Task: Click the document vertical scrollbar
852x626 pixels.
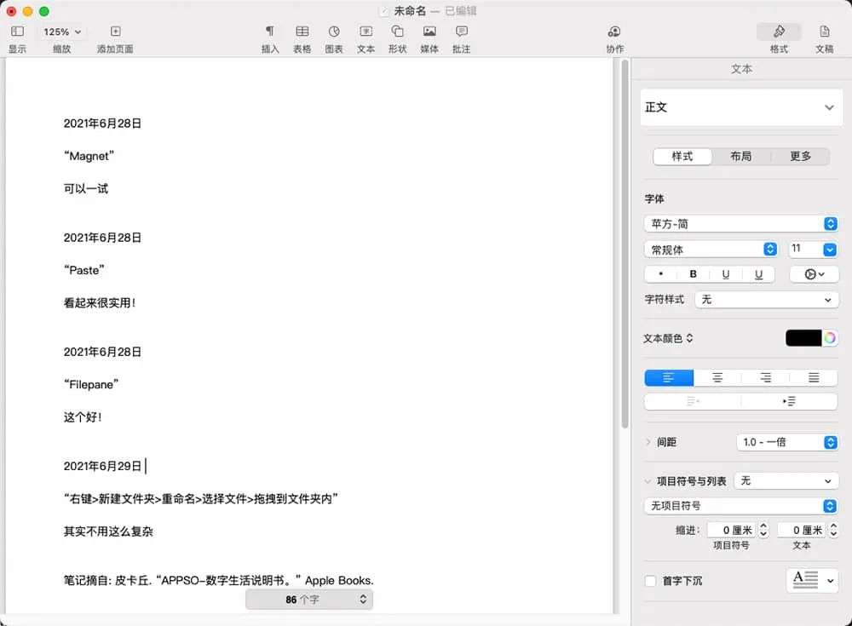Action: tap(625, 244)
